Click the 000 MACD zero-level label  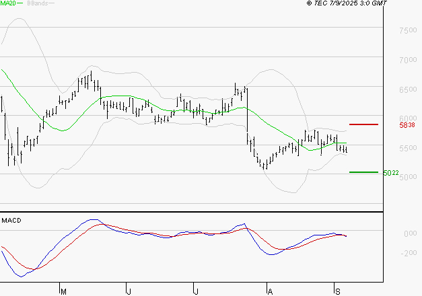[410, 233]
